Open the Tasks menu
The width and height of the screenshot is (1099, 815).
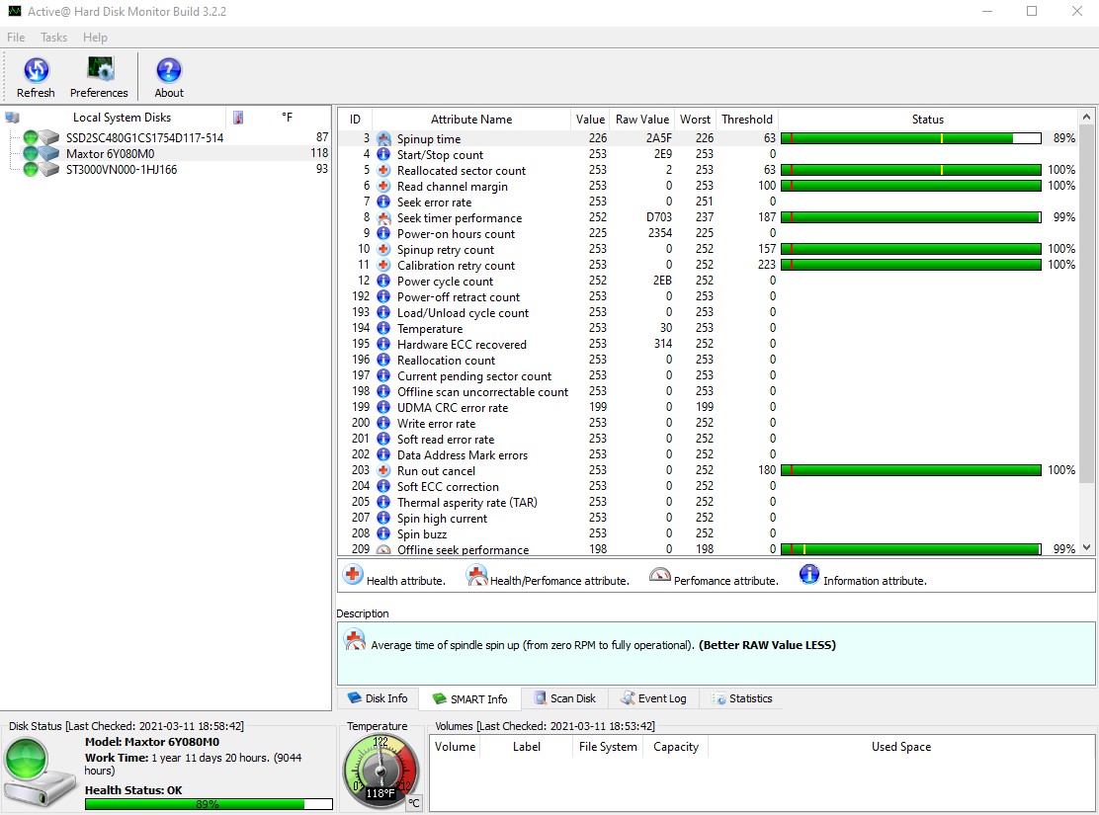(53, 38)
